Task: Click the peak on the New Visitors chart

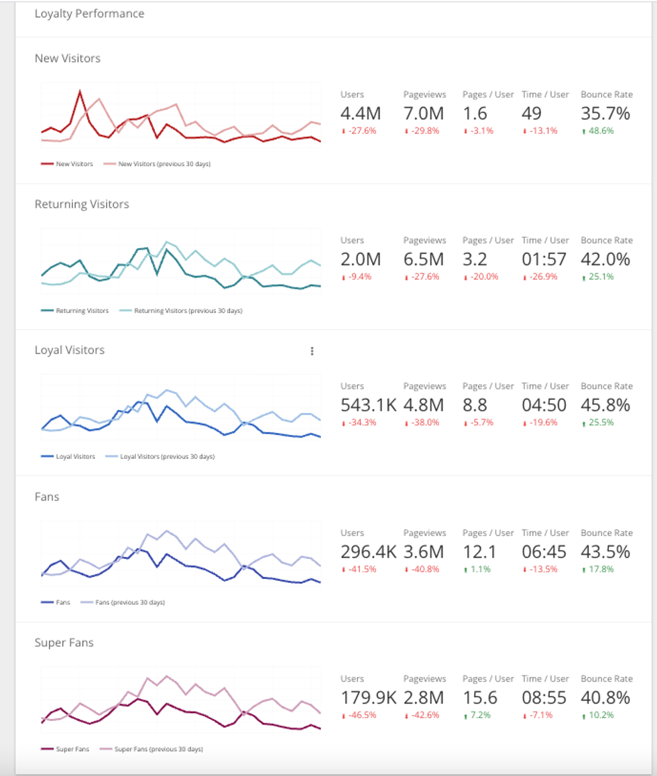Action: 80,90
